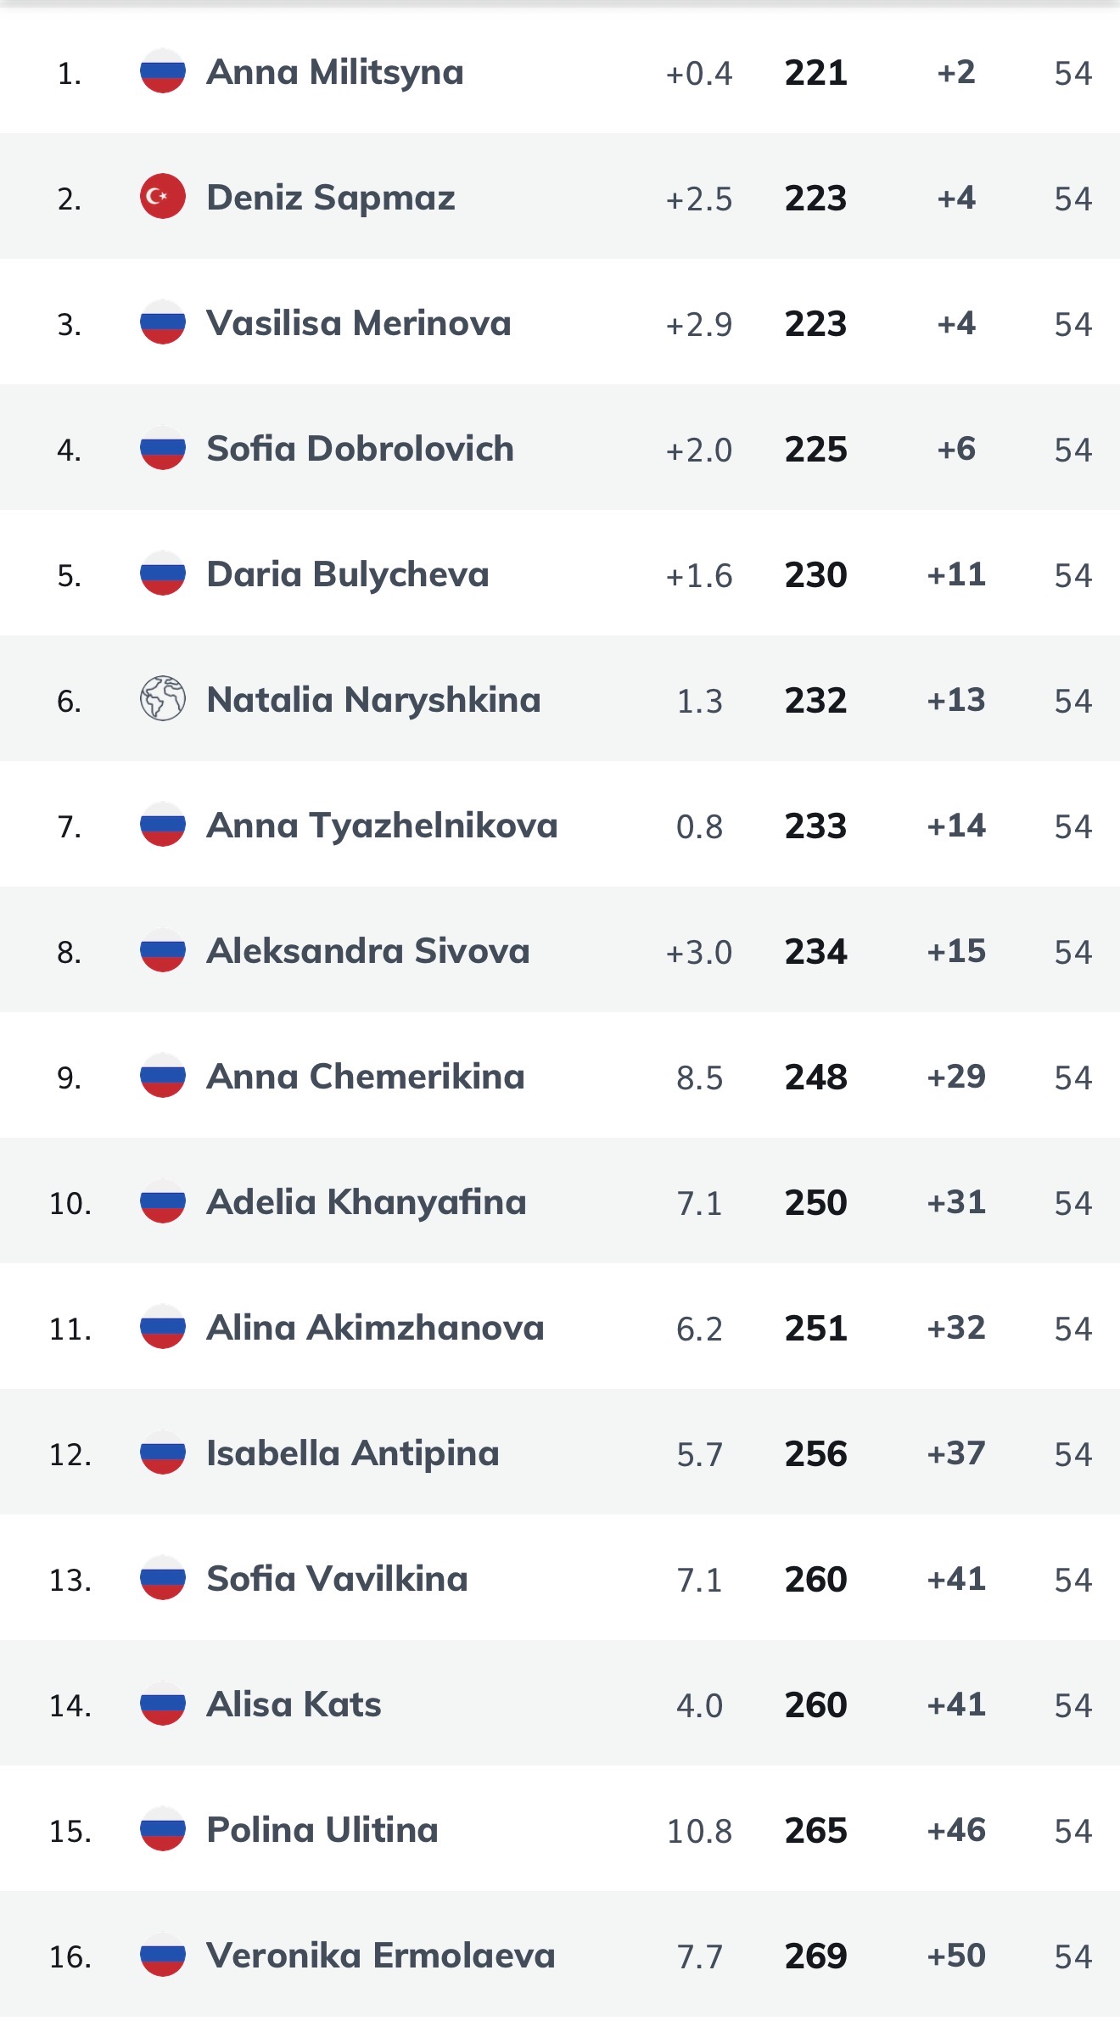Click the flag icon beside Vasilisa Merinova
Image resolution: width=1120 pixels, height=2043 pixels.
[163, 323]
